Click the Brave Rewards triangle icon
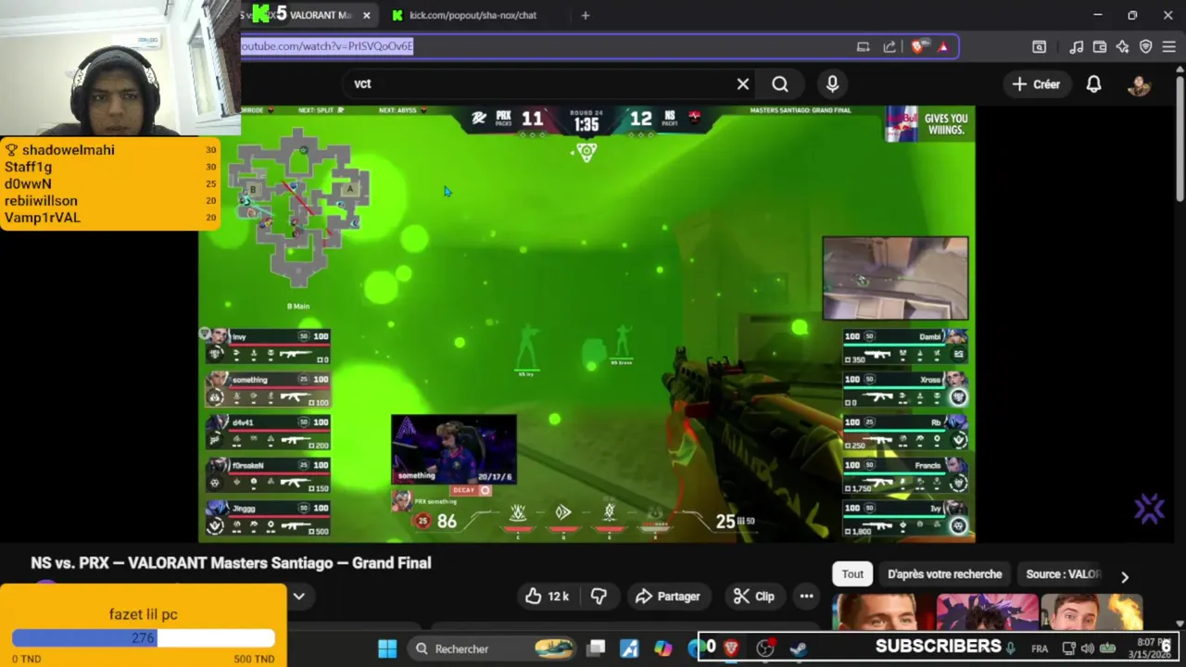Screen dimensions: 1186x667 [943, 46]
